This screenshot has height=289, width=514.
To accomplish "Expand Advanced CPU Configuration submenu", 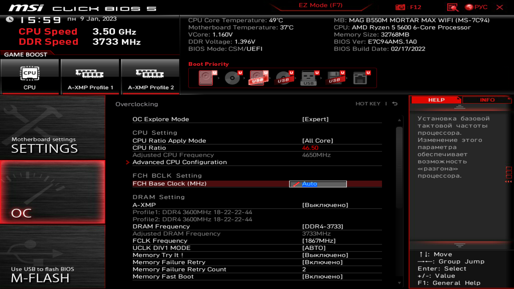I will click(257, 162).
